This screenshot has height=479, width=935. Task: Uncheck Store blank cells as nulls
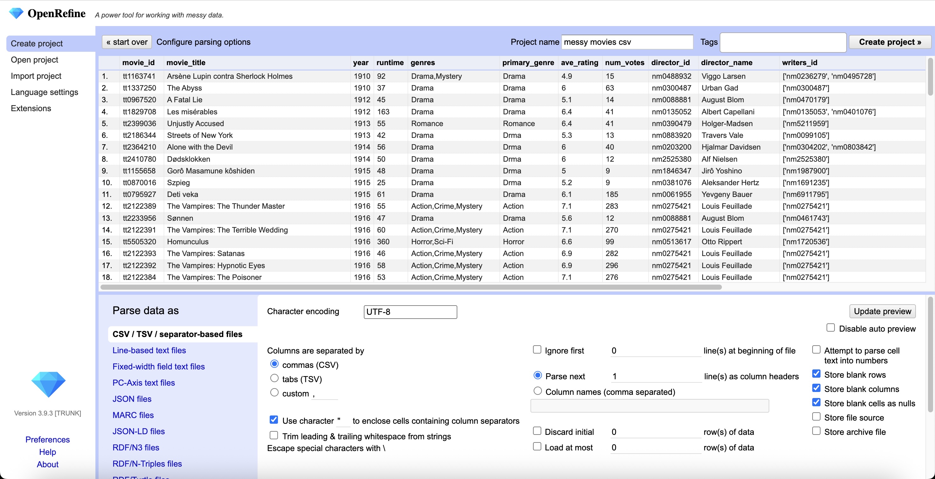click(816, 402)
